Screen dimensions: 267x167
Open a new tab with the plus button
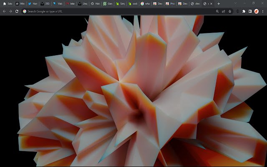pos(219,4)
